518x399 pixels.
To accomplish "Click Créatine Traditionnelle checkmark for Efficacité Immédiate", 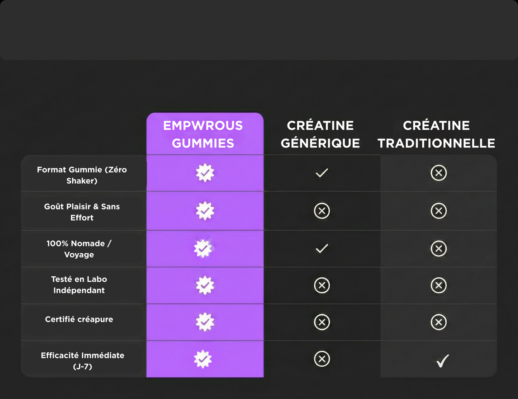I will pyautogui.click(x=443, y=360).
